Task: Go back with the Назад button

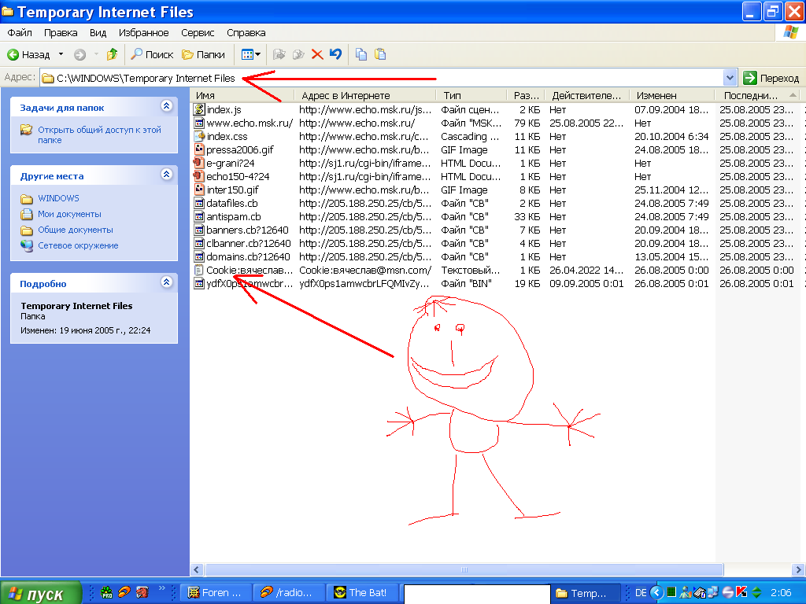Action: coord(28,54)
